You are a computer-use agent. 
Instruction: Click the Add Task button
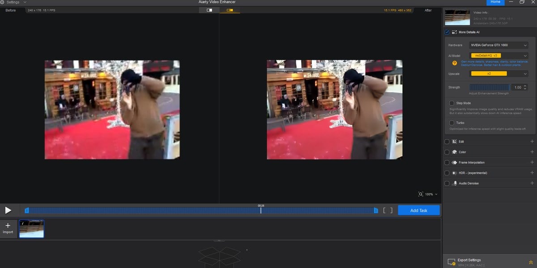pos(419,210)
